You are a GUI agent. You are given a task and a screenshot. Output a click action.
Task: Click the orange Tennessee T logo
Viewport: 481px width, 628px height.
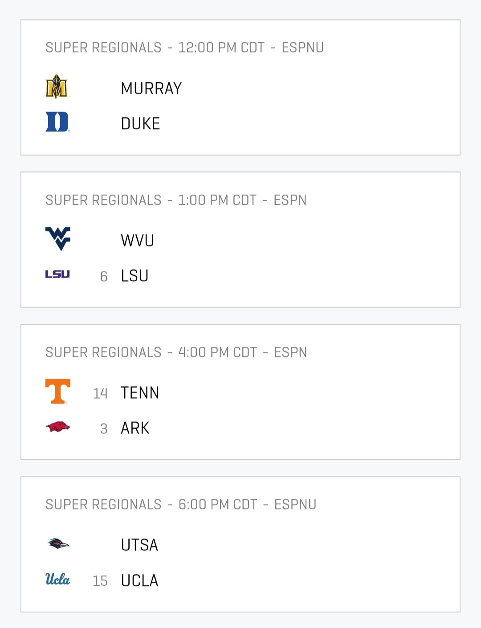coord(58,391)
